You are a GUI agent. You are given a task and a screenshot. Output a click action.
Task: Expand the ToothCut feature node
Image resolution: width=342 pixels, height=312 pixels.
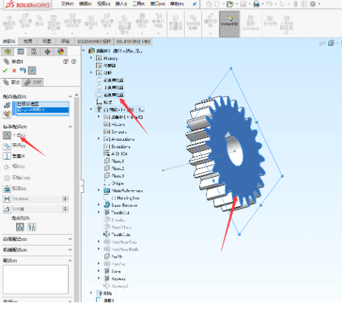point(99,212)
